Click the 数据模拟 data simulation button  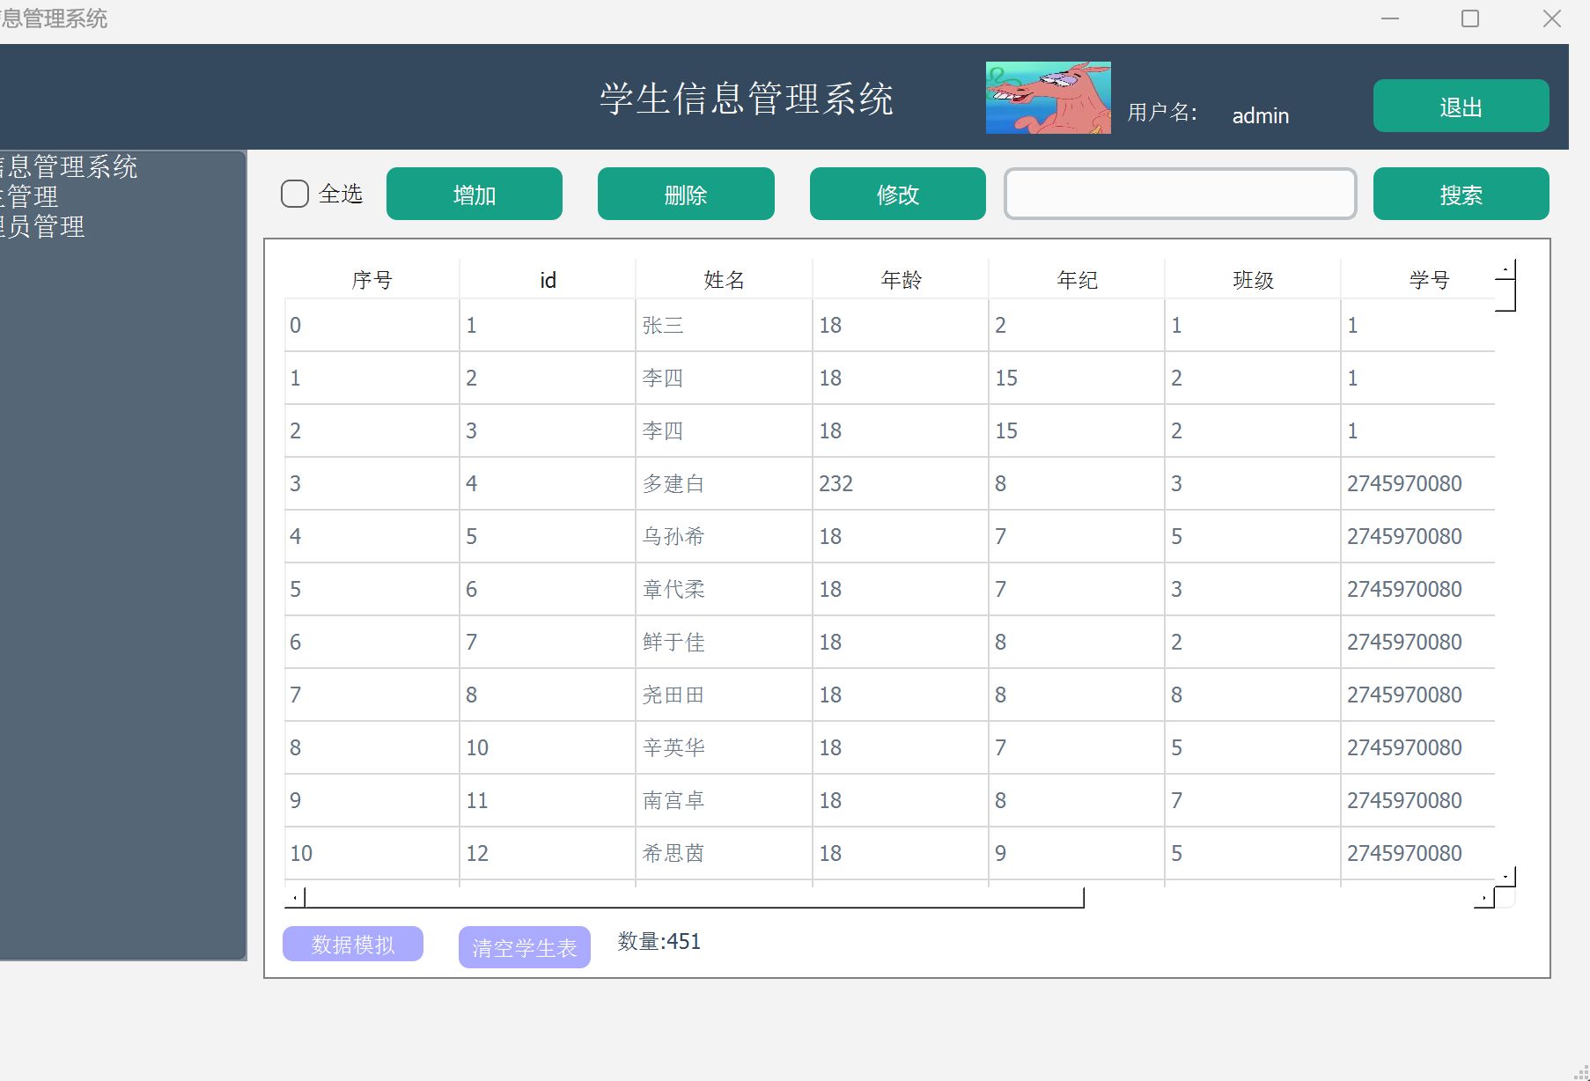point(352,944)
